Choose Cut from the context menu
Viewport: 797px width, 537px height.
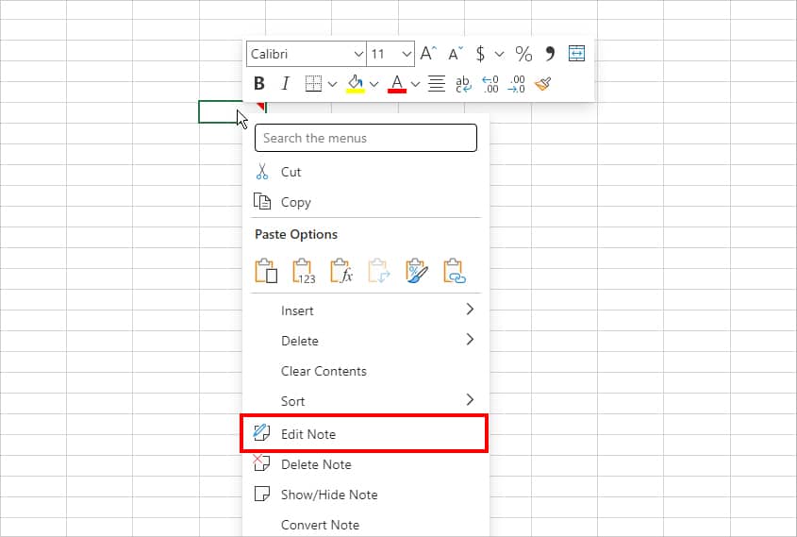(x=366, y=172)
